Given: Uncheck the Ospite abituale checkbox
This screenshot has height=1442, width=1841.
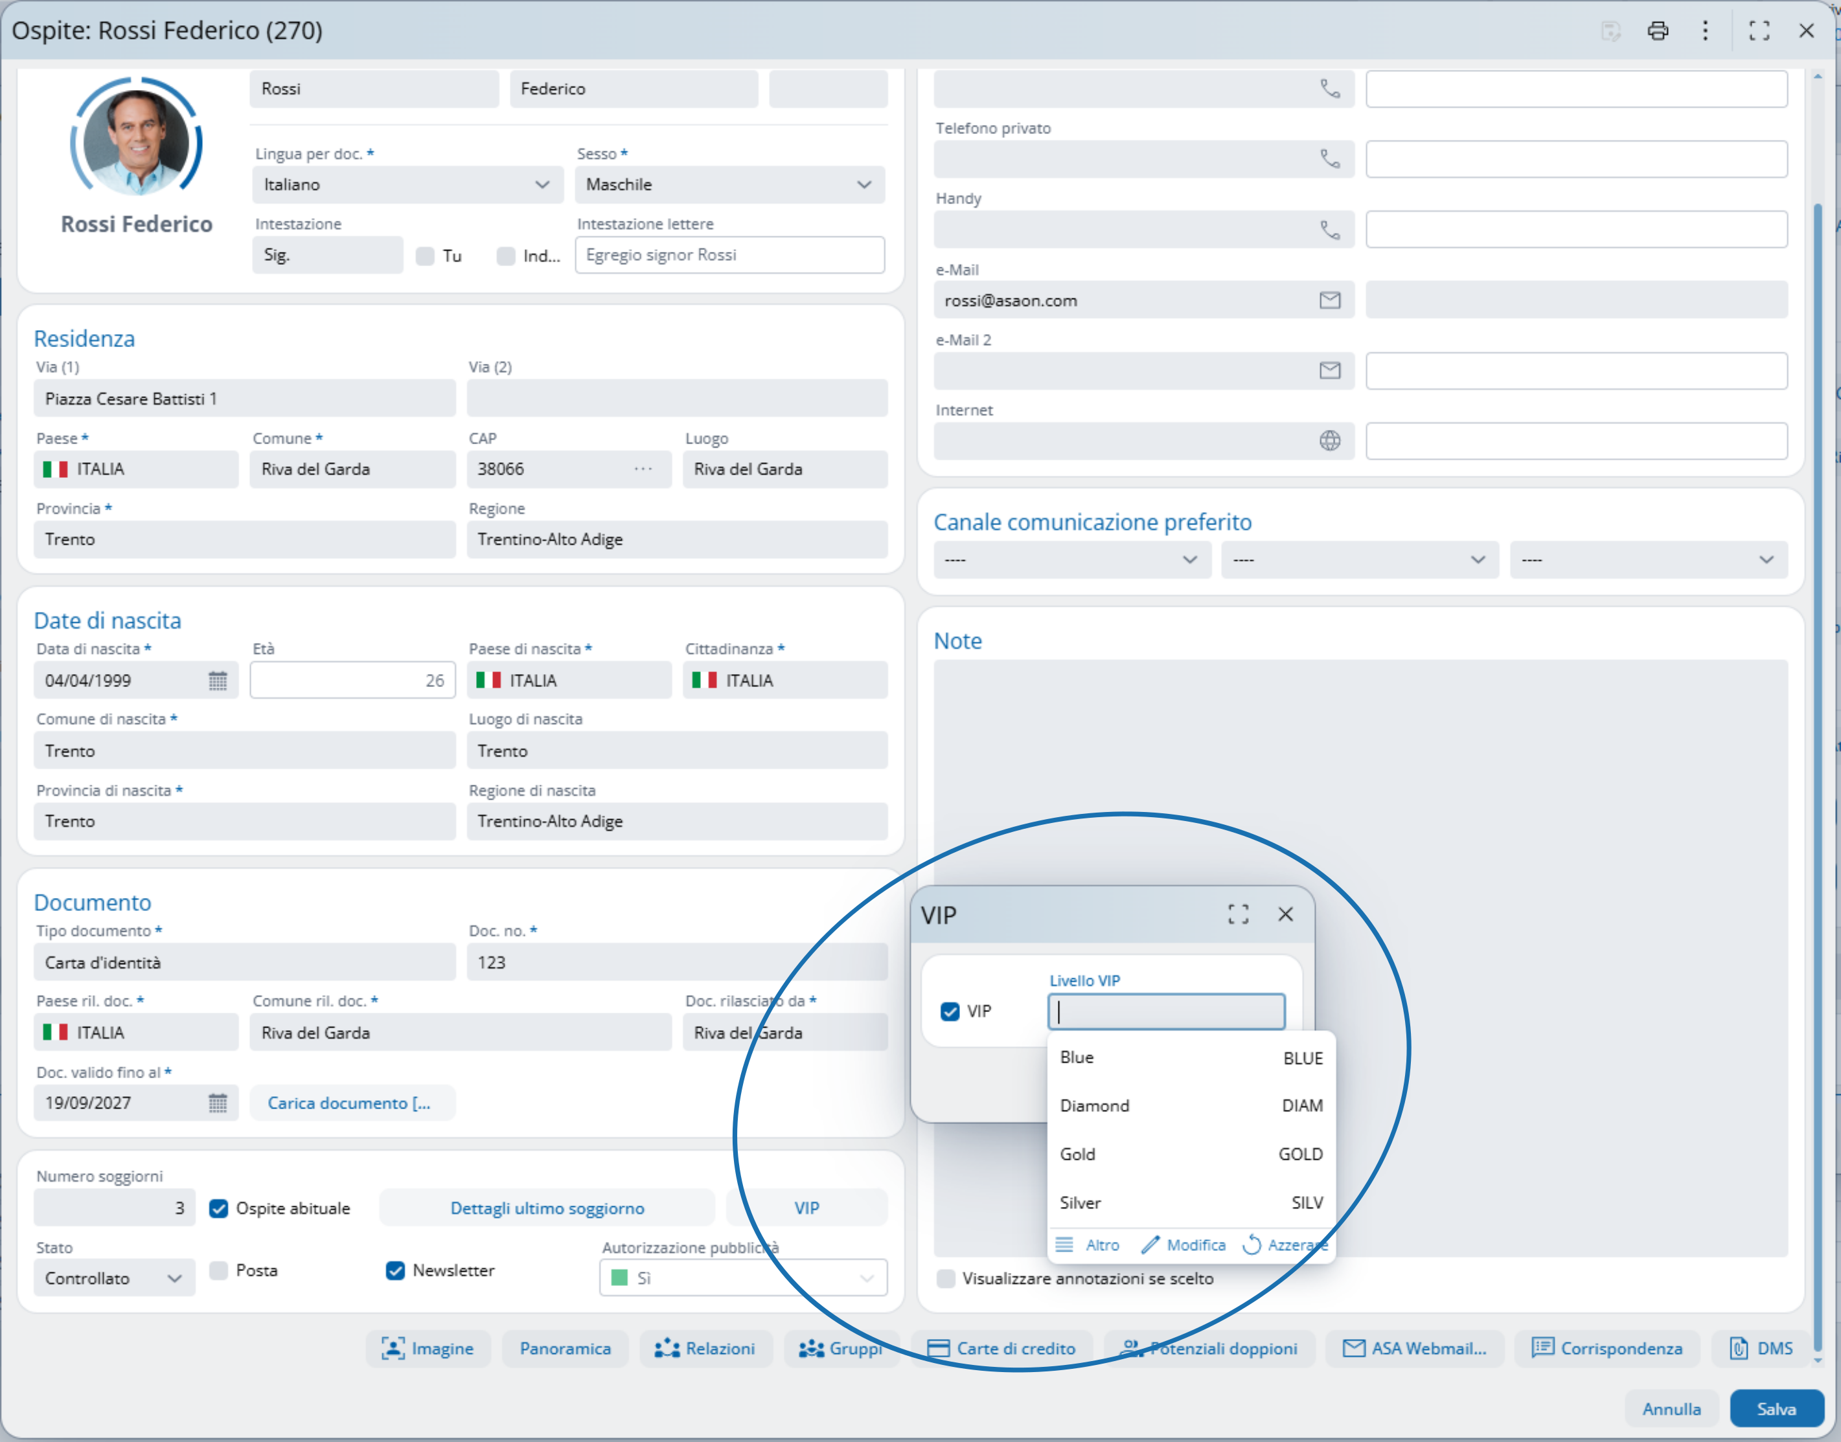Looking at the screenshot, I should pos(219,1208).
